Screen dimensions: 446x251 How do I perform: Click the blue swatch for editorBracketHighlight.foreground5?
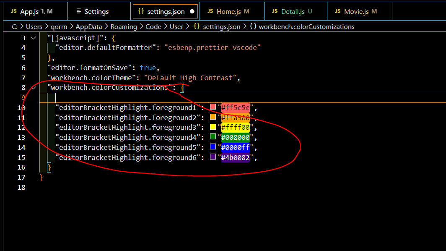pyautogui.click(x=213, y=147)
